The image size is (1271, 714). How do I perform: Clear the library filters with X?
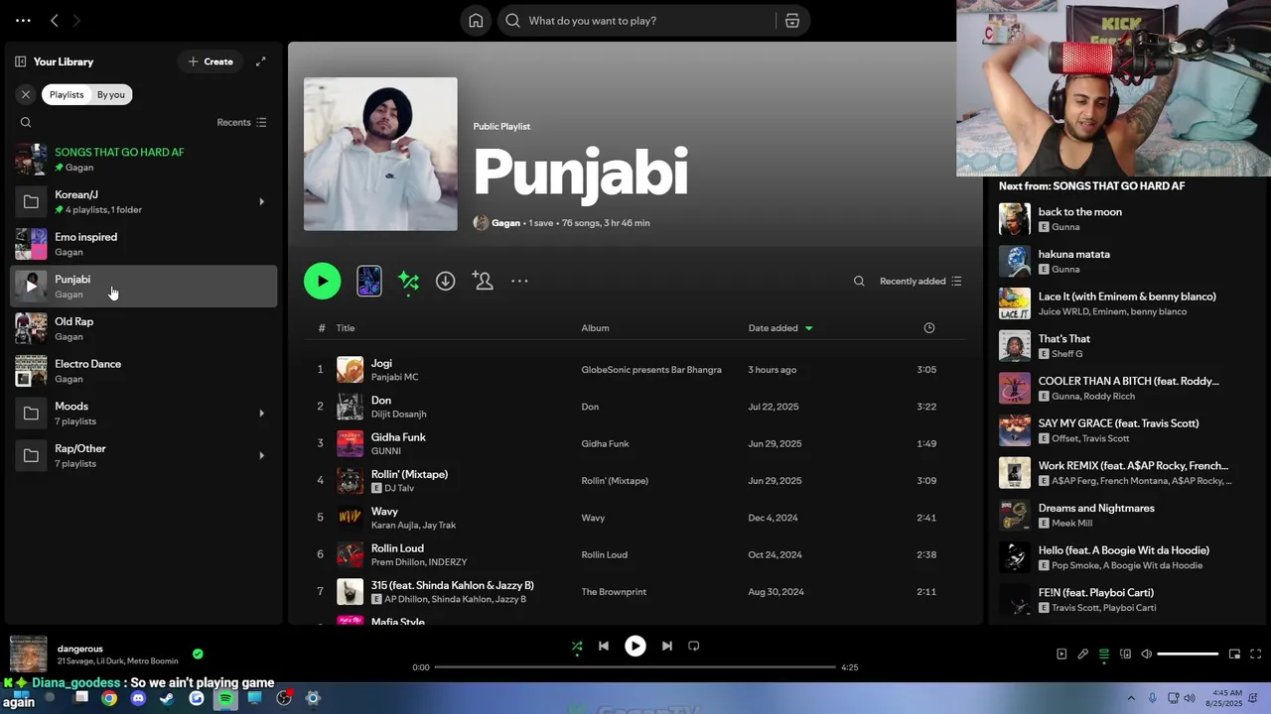click(x=26, y=94)
